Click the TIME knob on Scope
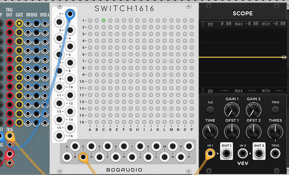 pos(210,131)
